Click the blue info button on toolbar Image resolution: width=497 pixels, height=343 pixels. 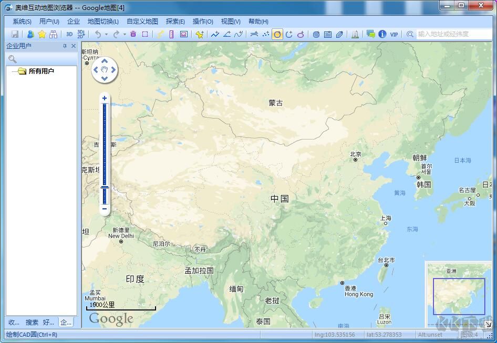382,34
